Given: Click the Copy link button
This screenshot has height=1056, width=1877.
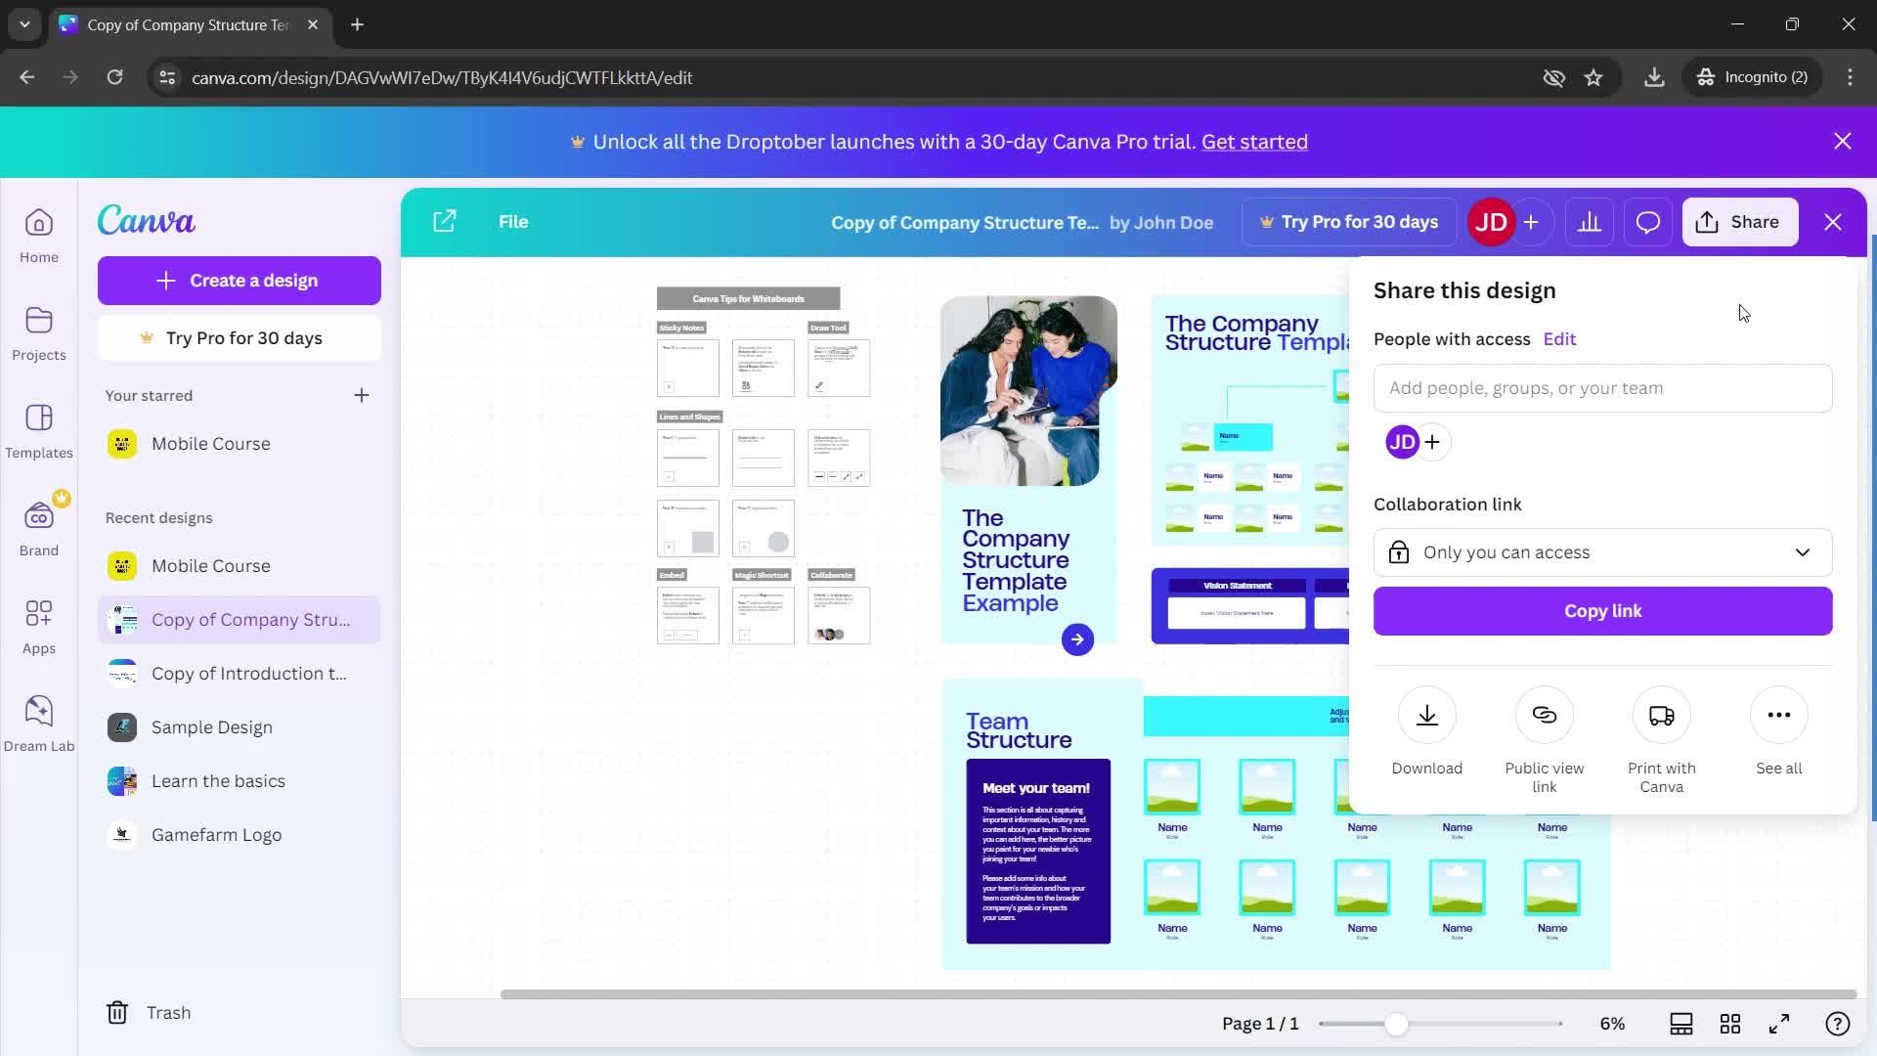Looking at the screenshot, I should tap(1602, 610).
